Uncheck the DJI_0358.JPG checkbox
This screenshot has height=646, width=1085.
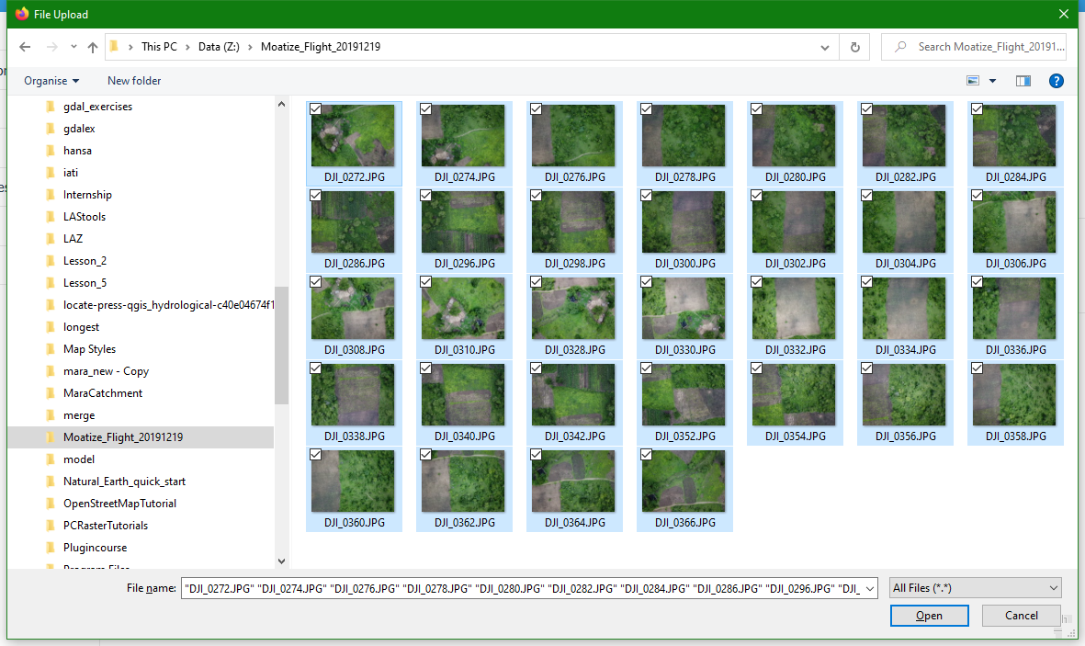point(978,368)
